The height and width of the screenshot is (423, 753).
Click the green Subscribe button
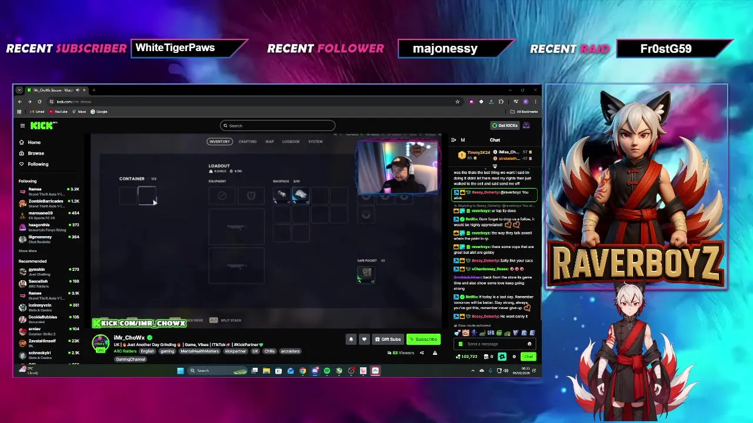tap(424, 339)
